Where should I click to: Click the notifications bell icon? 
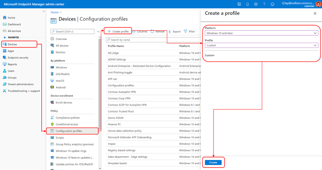click(x=247, y=4)
